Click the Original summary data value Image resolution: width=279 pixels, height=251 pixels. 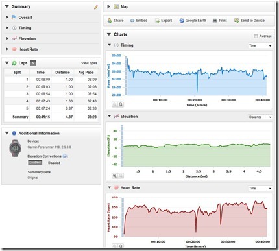33,178
